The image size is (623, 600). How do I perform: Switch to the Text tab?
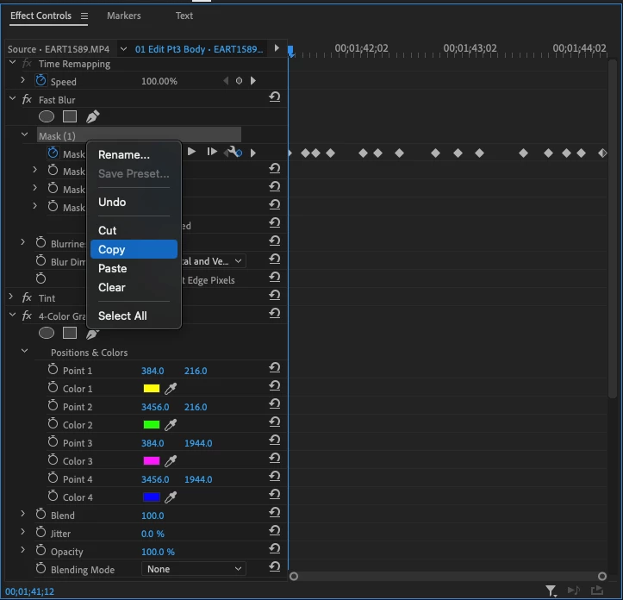click(184, 16)
